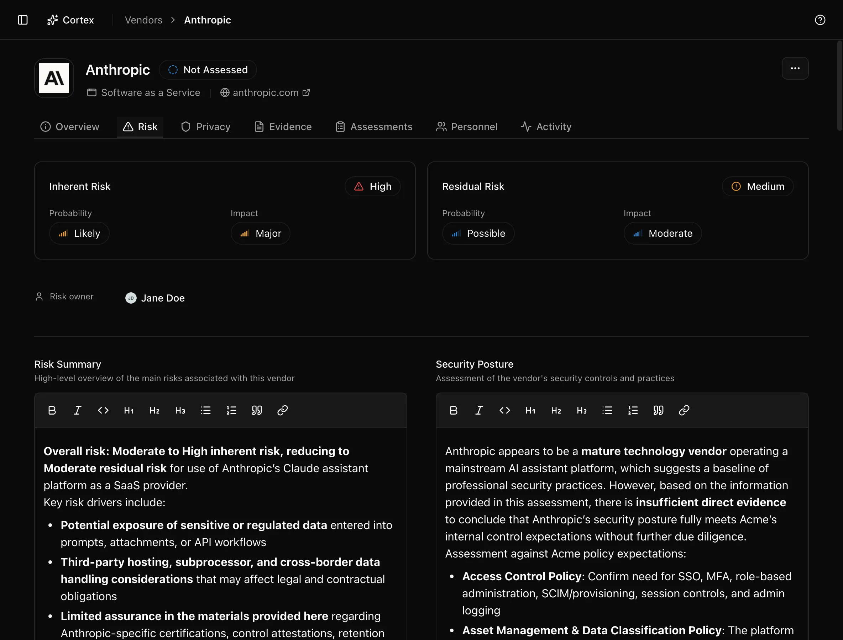Insert blockquote in Security Posture editor
The width and height of the screenshot is (843, 640).
[658, 410]
